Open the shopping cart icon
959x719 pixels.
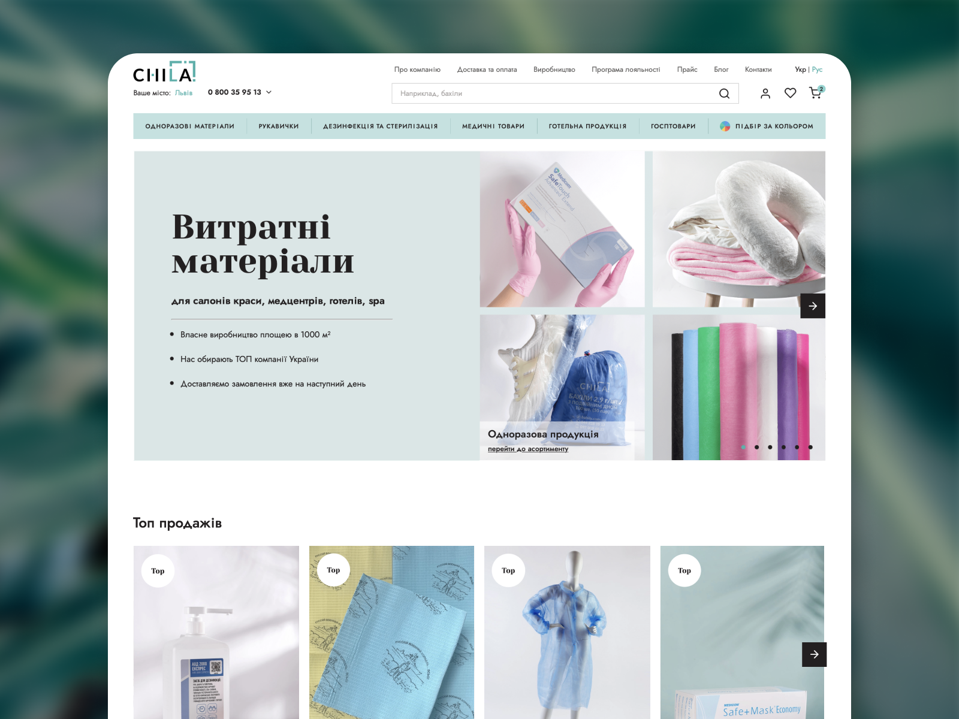(x=816, y=92)
